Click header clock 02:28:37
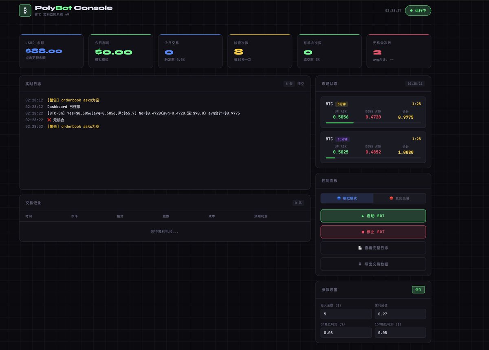This screenshot has height=350, width=489. 393,11
